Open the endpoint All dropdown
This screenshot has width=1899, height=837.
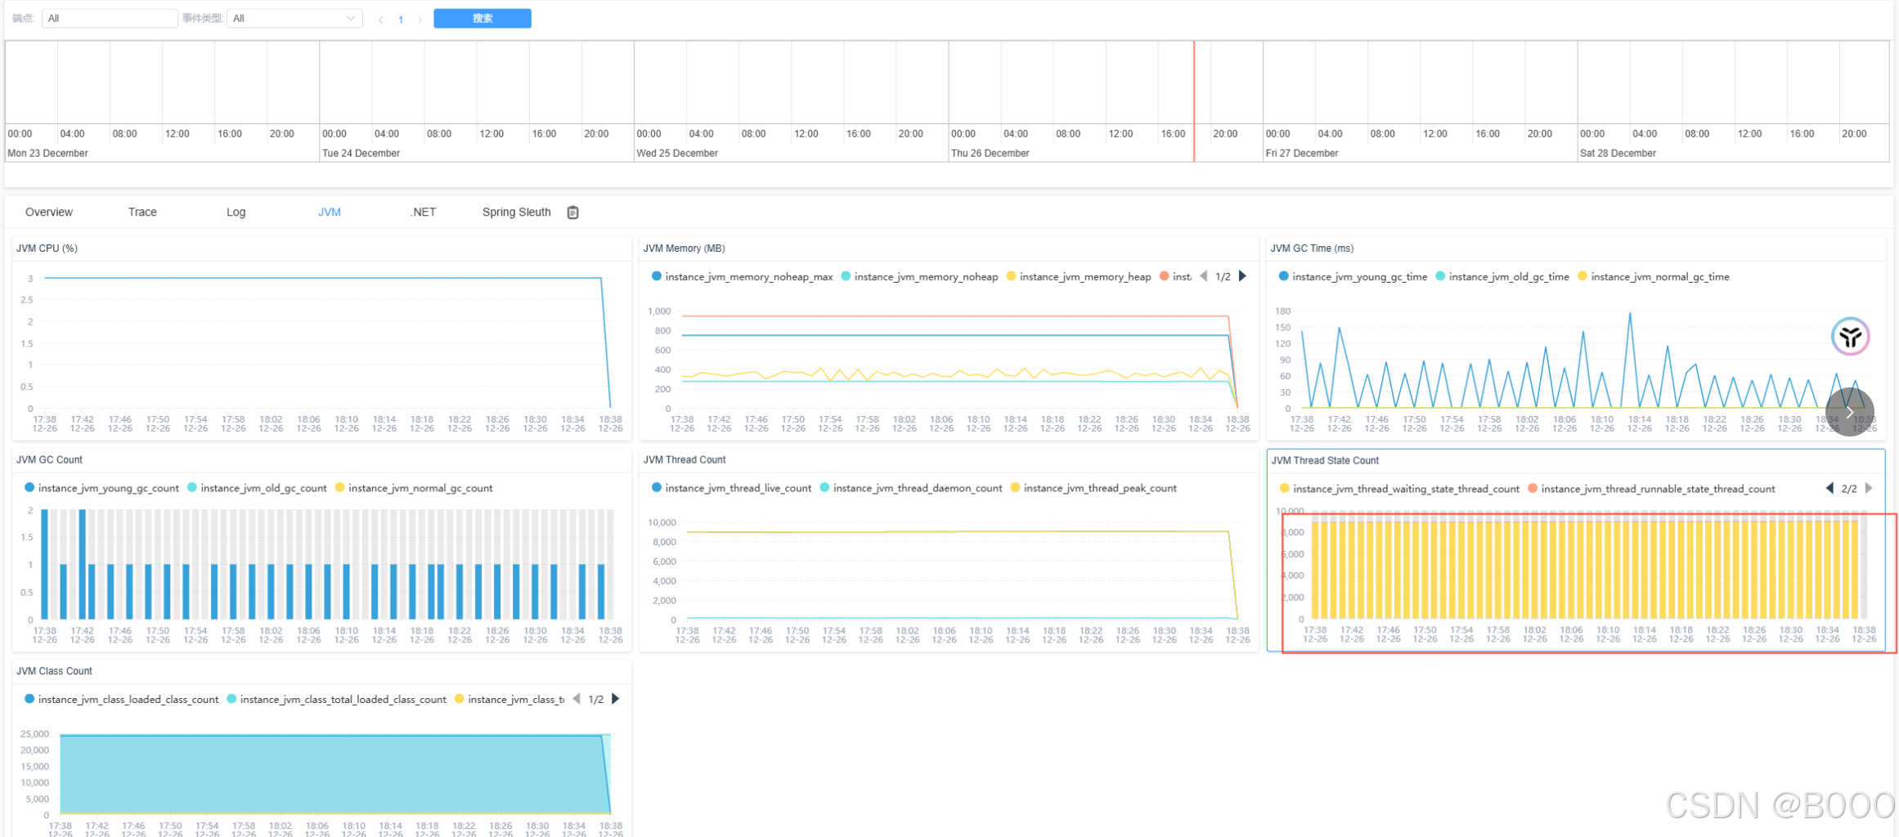[110, 18]
